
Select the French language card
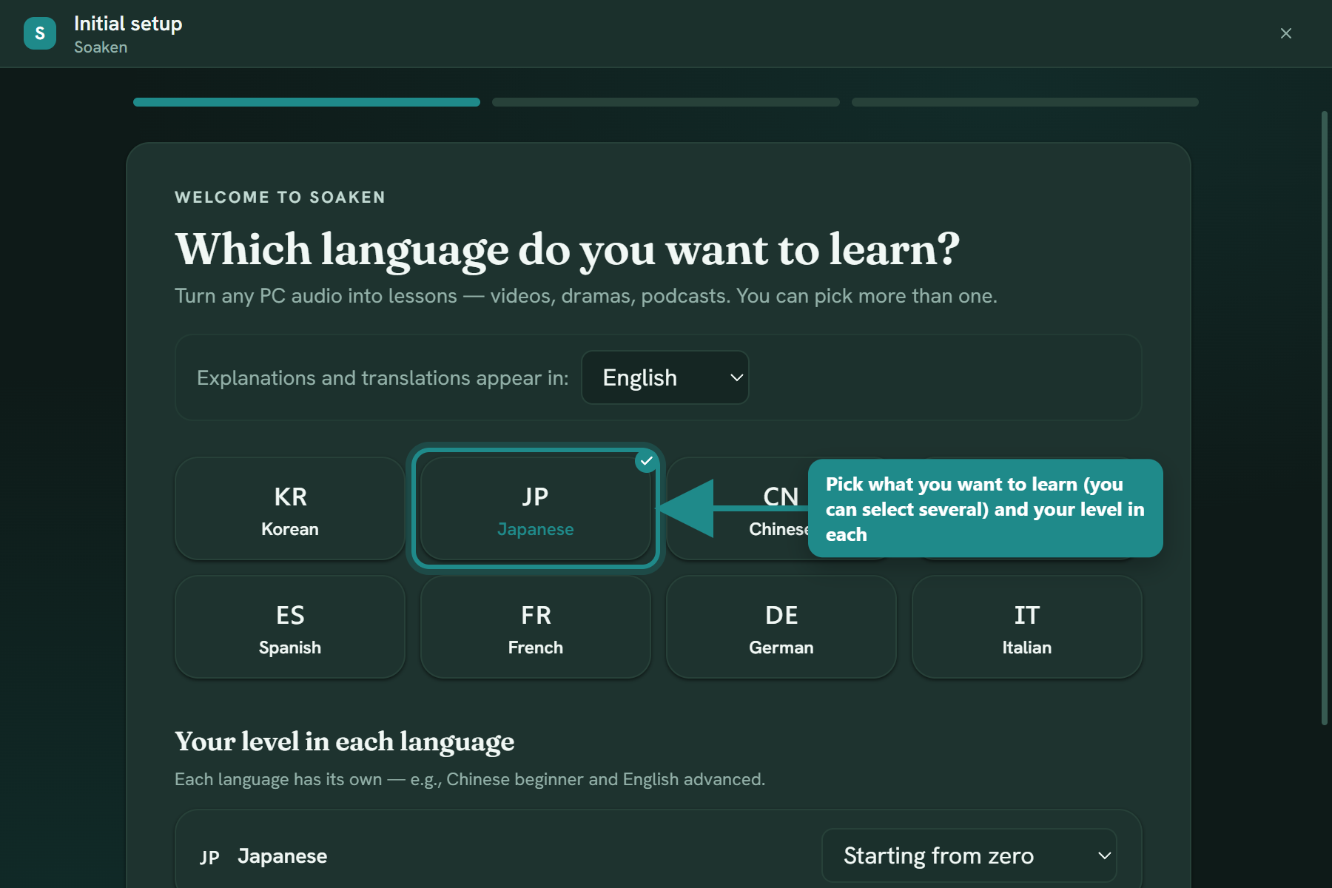coord(536,628)
